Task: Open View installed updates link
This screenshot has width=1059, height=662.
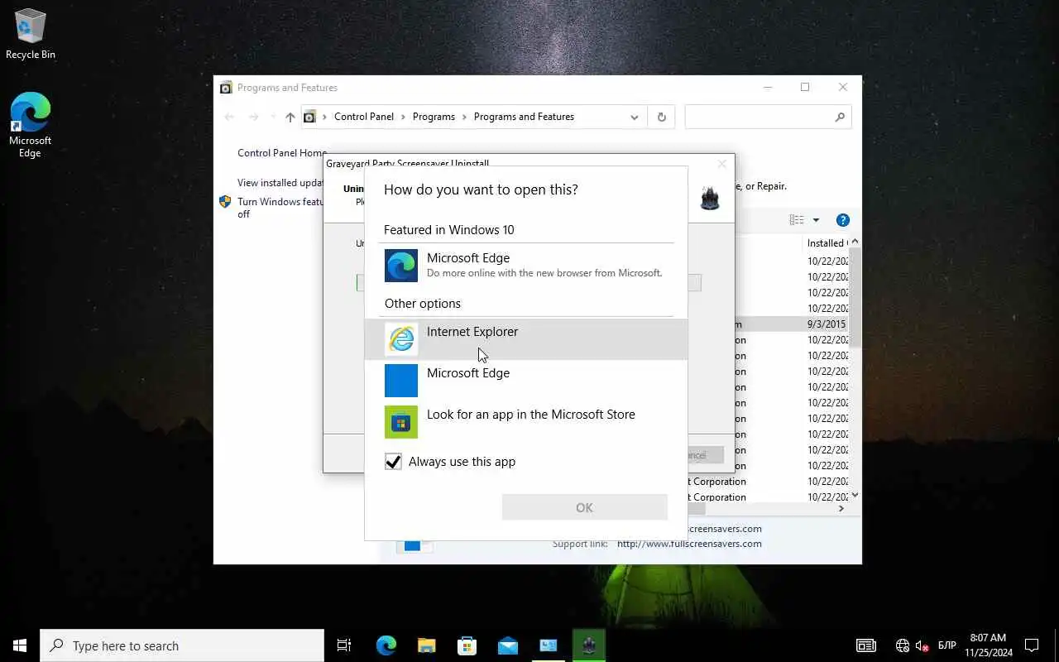Action: point(280,183)
